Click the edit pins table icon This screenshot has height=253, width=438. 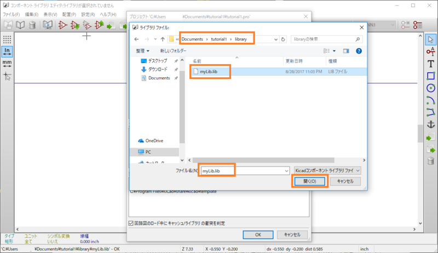(418, 25)
